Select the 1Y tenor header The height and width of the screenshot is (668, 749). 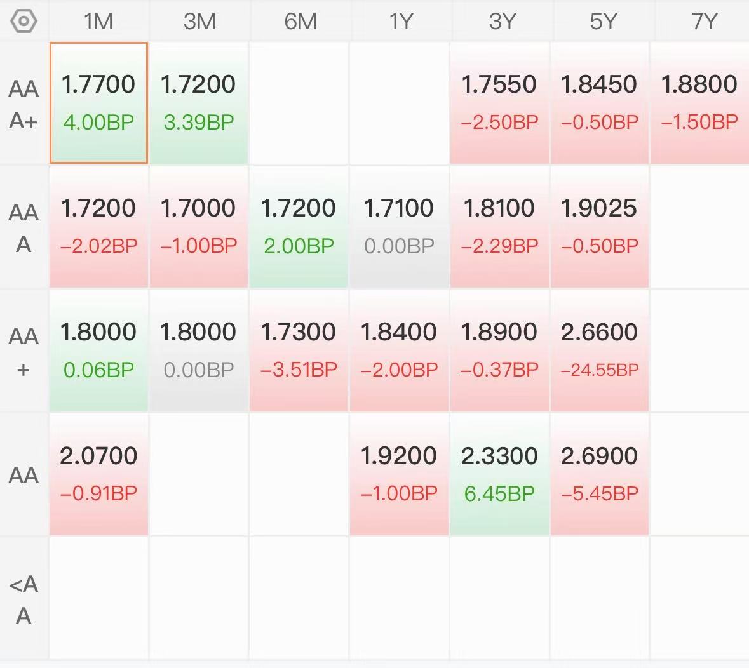[x=400, y=22]
